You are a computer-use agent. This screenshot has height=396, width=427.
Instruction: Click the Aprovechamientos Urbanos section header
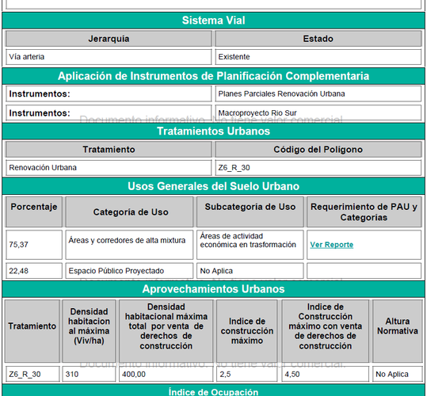pos(214,289)
